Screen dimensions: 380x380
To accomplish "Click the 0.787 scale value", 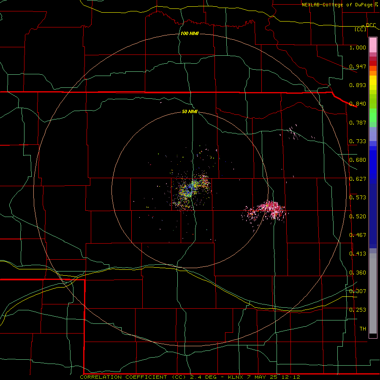I will coord(358,122).
